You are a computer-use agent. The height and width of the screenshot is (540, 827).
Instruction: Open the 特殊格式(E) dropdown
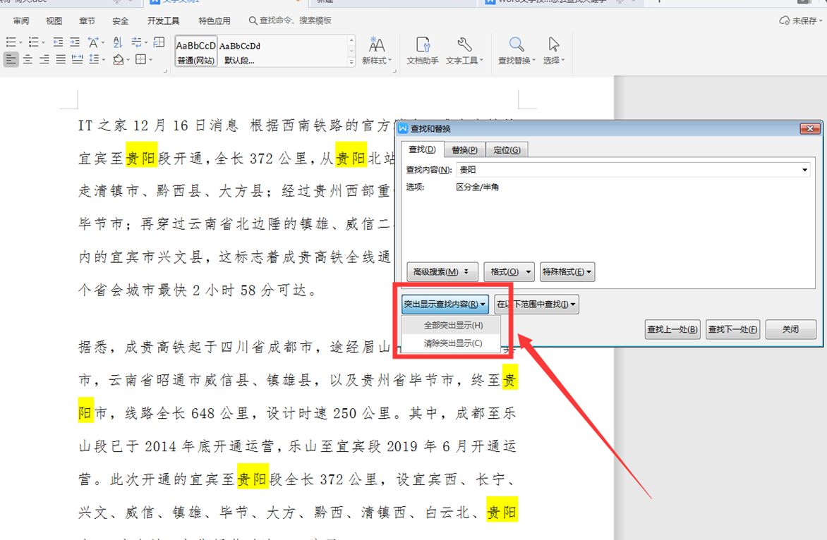(567, 272)
